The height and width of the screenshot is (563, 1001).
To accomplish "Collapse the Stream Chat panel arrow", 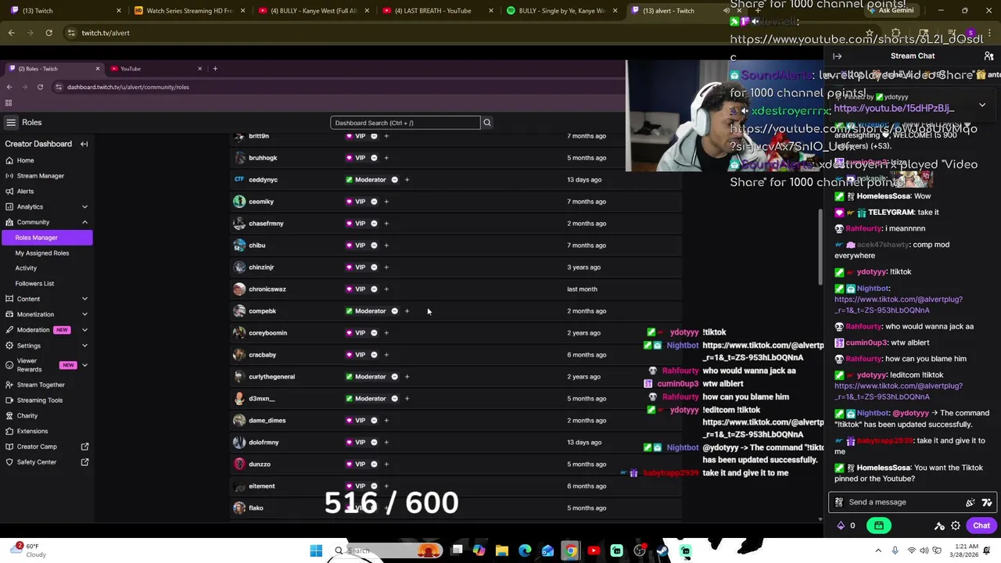I will pos(838,56).
